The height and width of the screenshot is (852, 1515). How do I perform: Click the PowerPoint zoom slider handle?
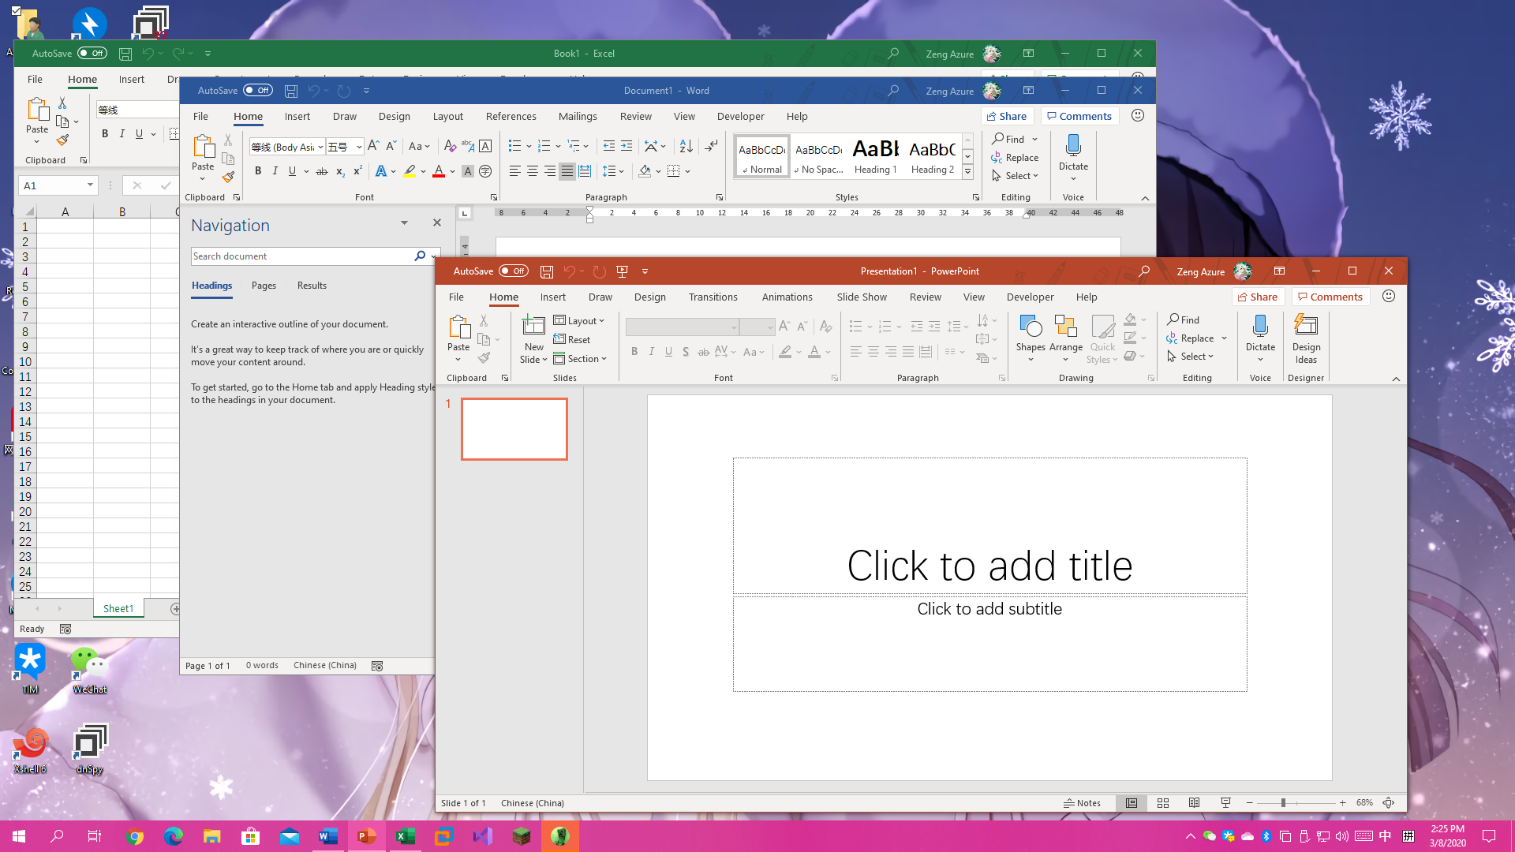click(1283, 803)
